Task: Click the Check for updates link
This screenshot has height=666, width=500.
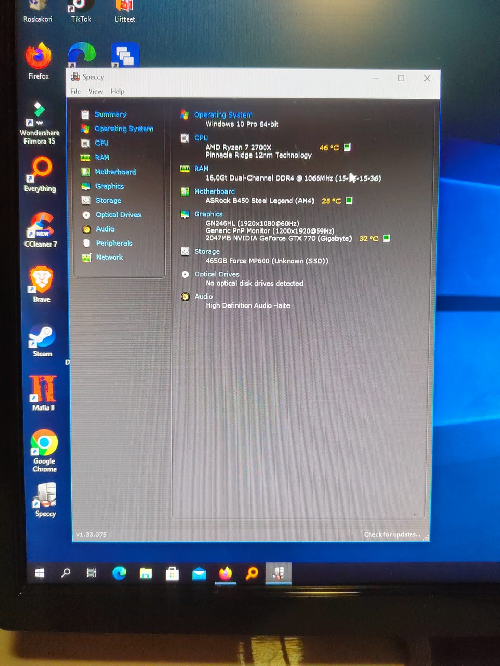Action: pos(392,534)
